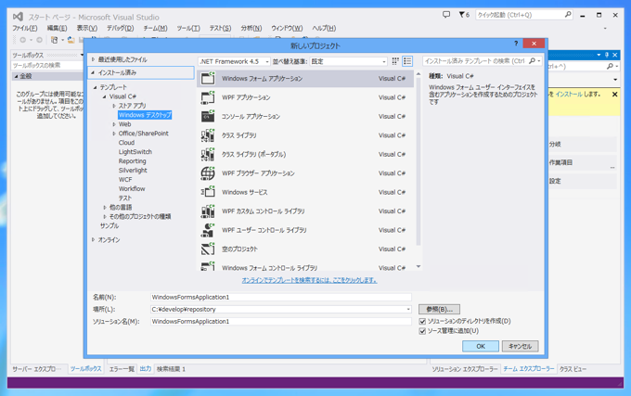Screen dimensions: 631x396
Task: Open the .NET Framework 4.5 version dropdown
Action: click(267, 61)
